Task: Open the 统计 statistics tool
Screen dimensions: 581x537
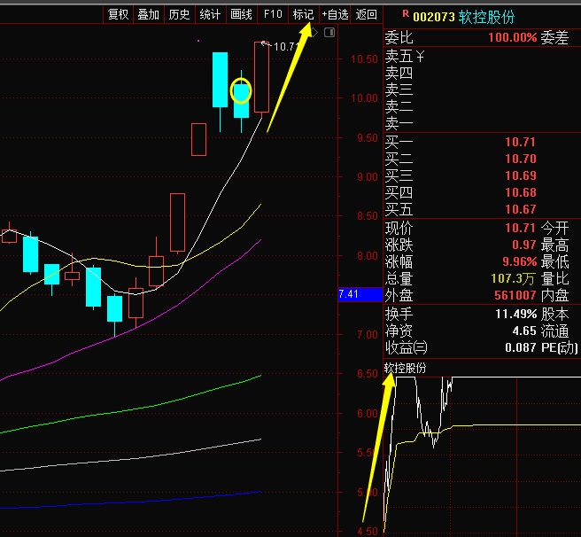Action: 210,14
